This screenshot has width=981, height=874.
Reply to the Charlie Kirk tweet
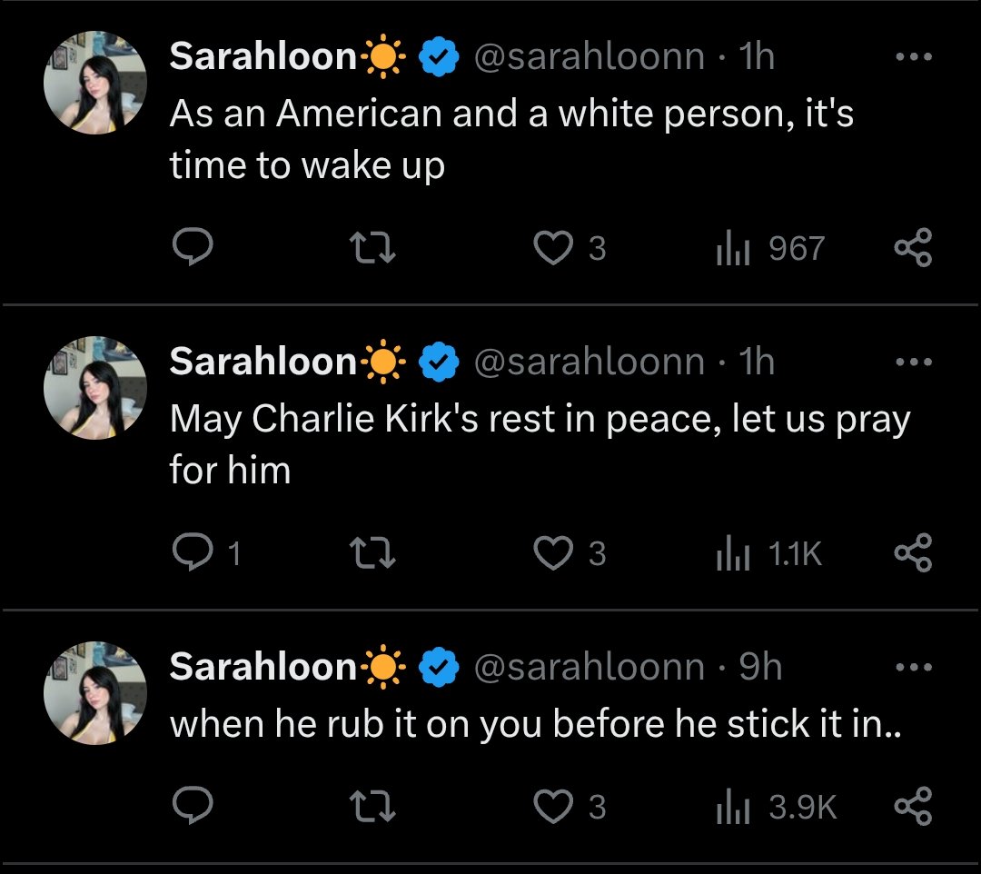point(206,552)
